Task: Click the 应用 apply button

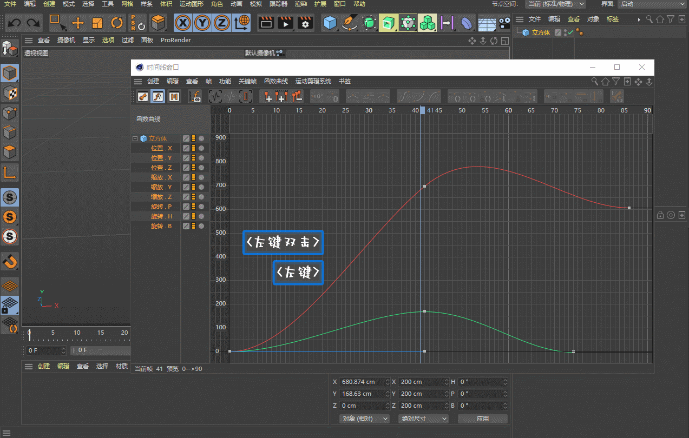Action: [482, 419]
